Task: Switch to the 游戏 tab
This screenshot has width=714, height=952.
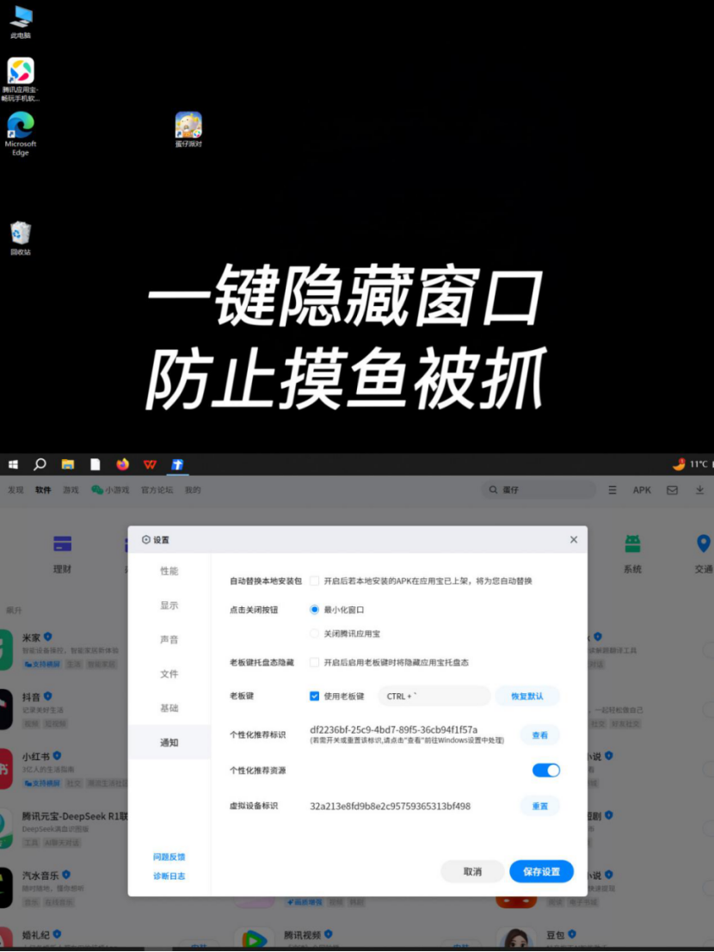Action: (70, 488)
